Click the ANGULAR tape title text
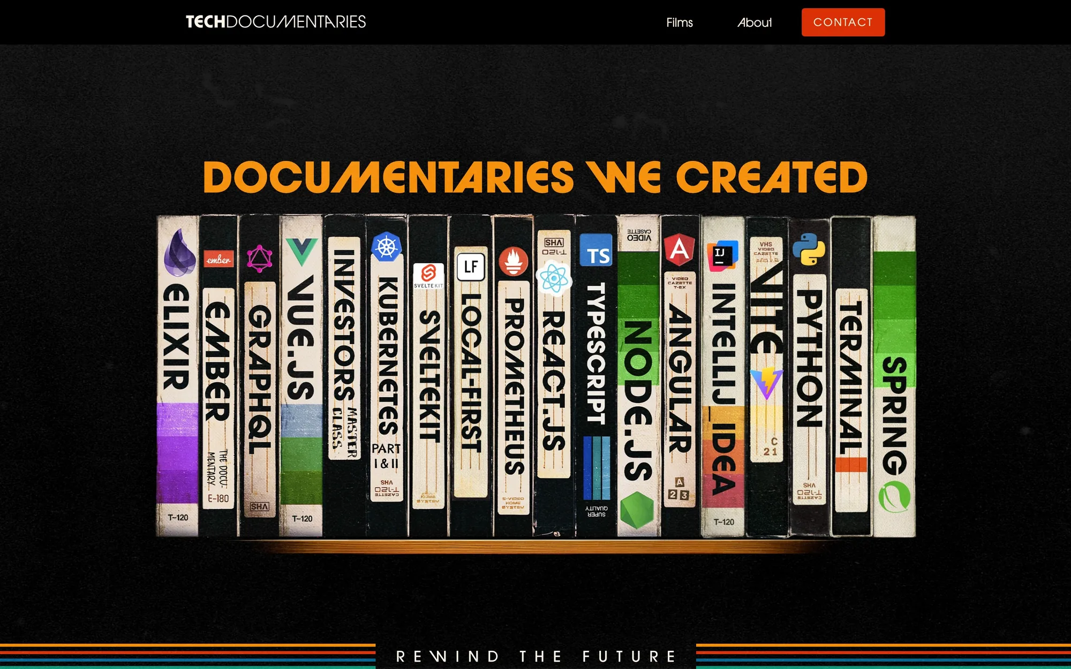The height and width of the screenshot is (669, 1071). (x=680, y=378)
